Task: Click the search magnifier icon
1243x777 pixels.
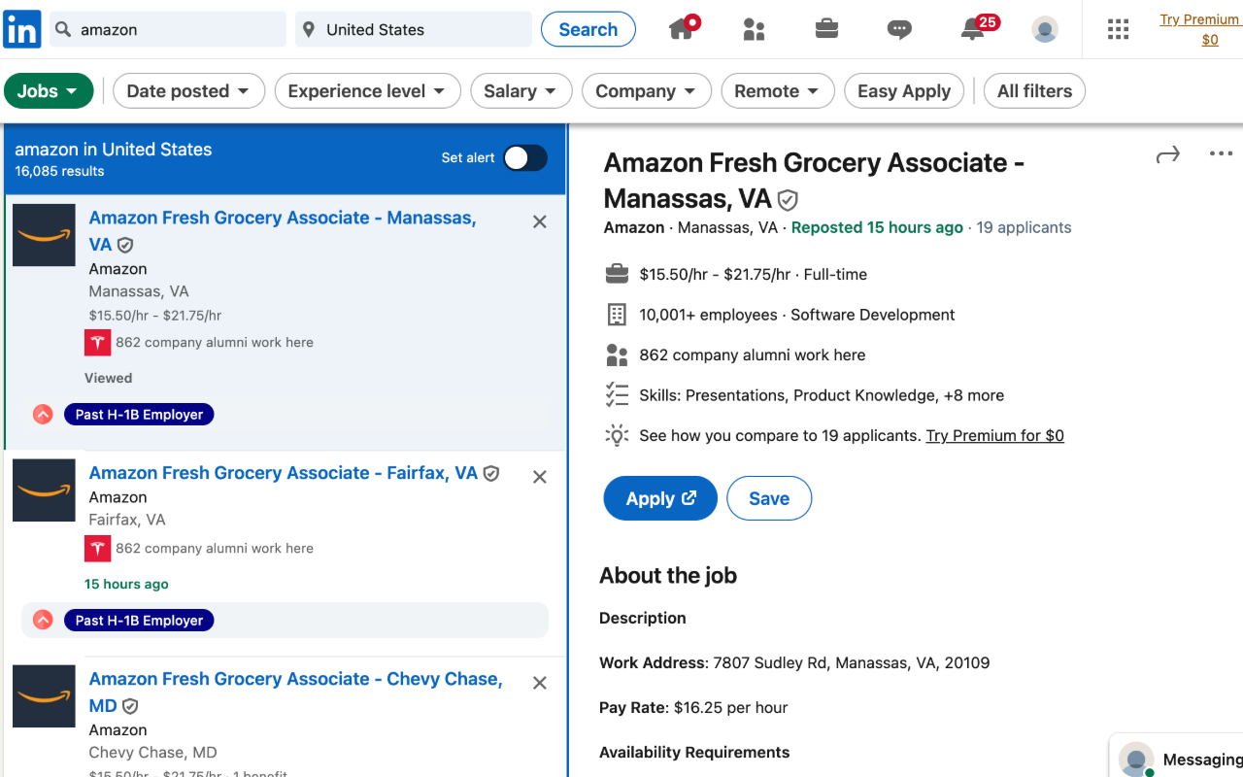Action: pyautogui.click(x=63, y=29)
